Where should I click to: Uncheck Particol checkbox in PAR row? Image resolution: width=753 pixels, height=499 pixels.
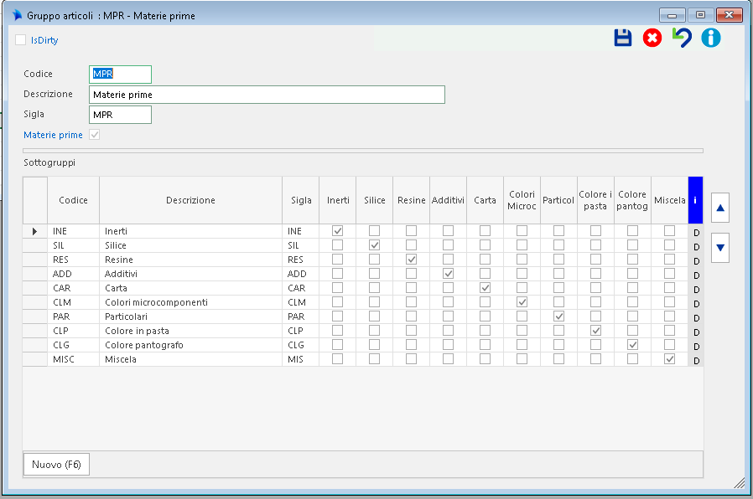pos(559,316)
